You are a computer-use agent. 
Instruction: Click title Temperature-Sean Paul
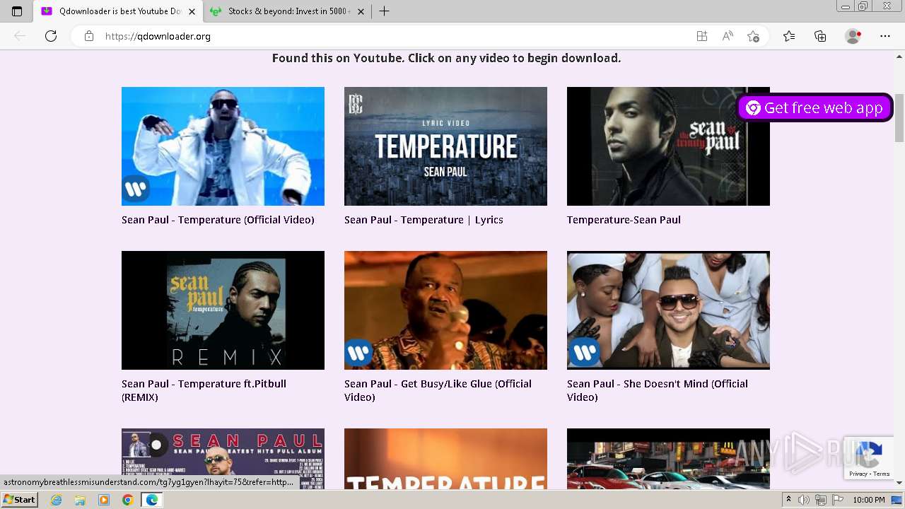click(x=624, y=220)
